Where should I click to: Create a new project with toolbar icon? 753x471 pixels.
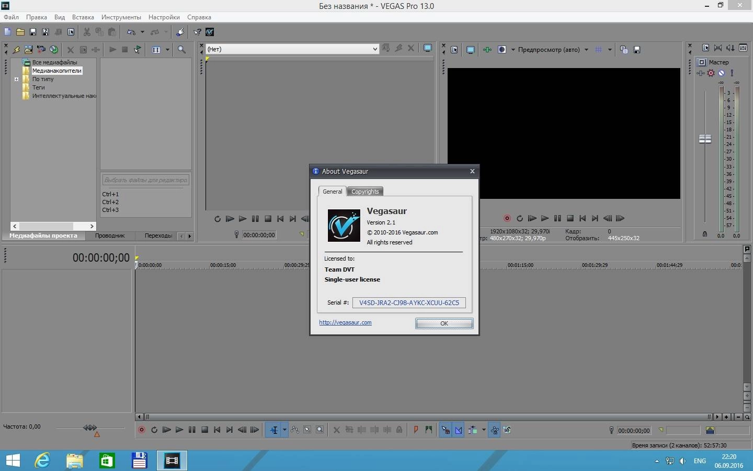(x=8, y=32)
